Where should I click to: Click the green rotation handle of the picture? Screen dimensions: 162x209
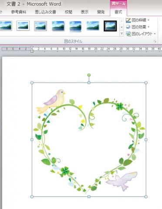[x=89, y=75]
